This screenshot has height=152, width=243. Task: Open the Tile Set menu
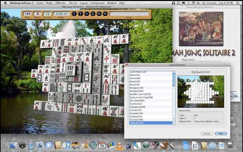coord(72,3)
